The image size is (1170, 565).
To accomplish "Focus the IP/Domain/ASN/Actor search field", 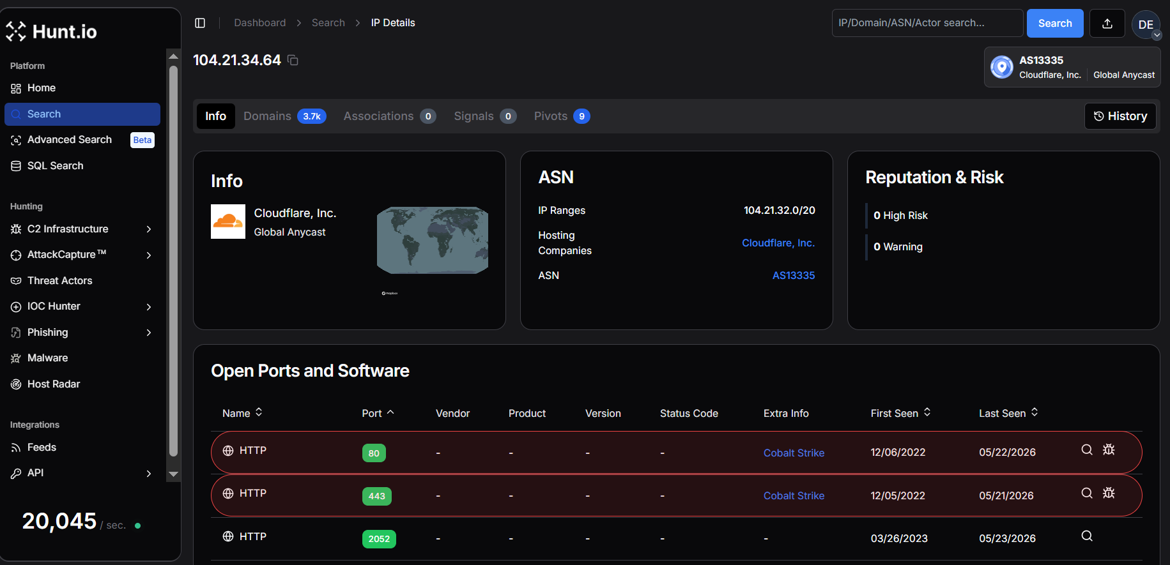I will pyautogui.click(x=927, y=23).
